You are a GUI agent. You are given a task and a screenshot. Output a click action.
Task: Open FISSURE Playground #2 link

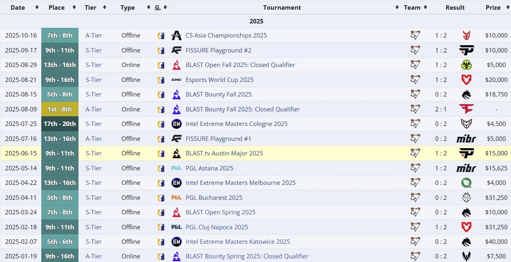pyautogui.click(x=218, y=50)
